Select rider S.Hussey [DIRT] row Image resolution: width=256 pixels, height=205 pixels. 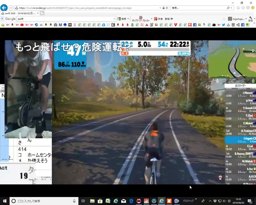[x=240, y=155]
